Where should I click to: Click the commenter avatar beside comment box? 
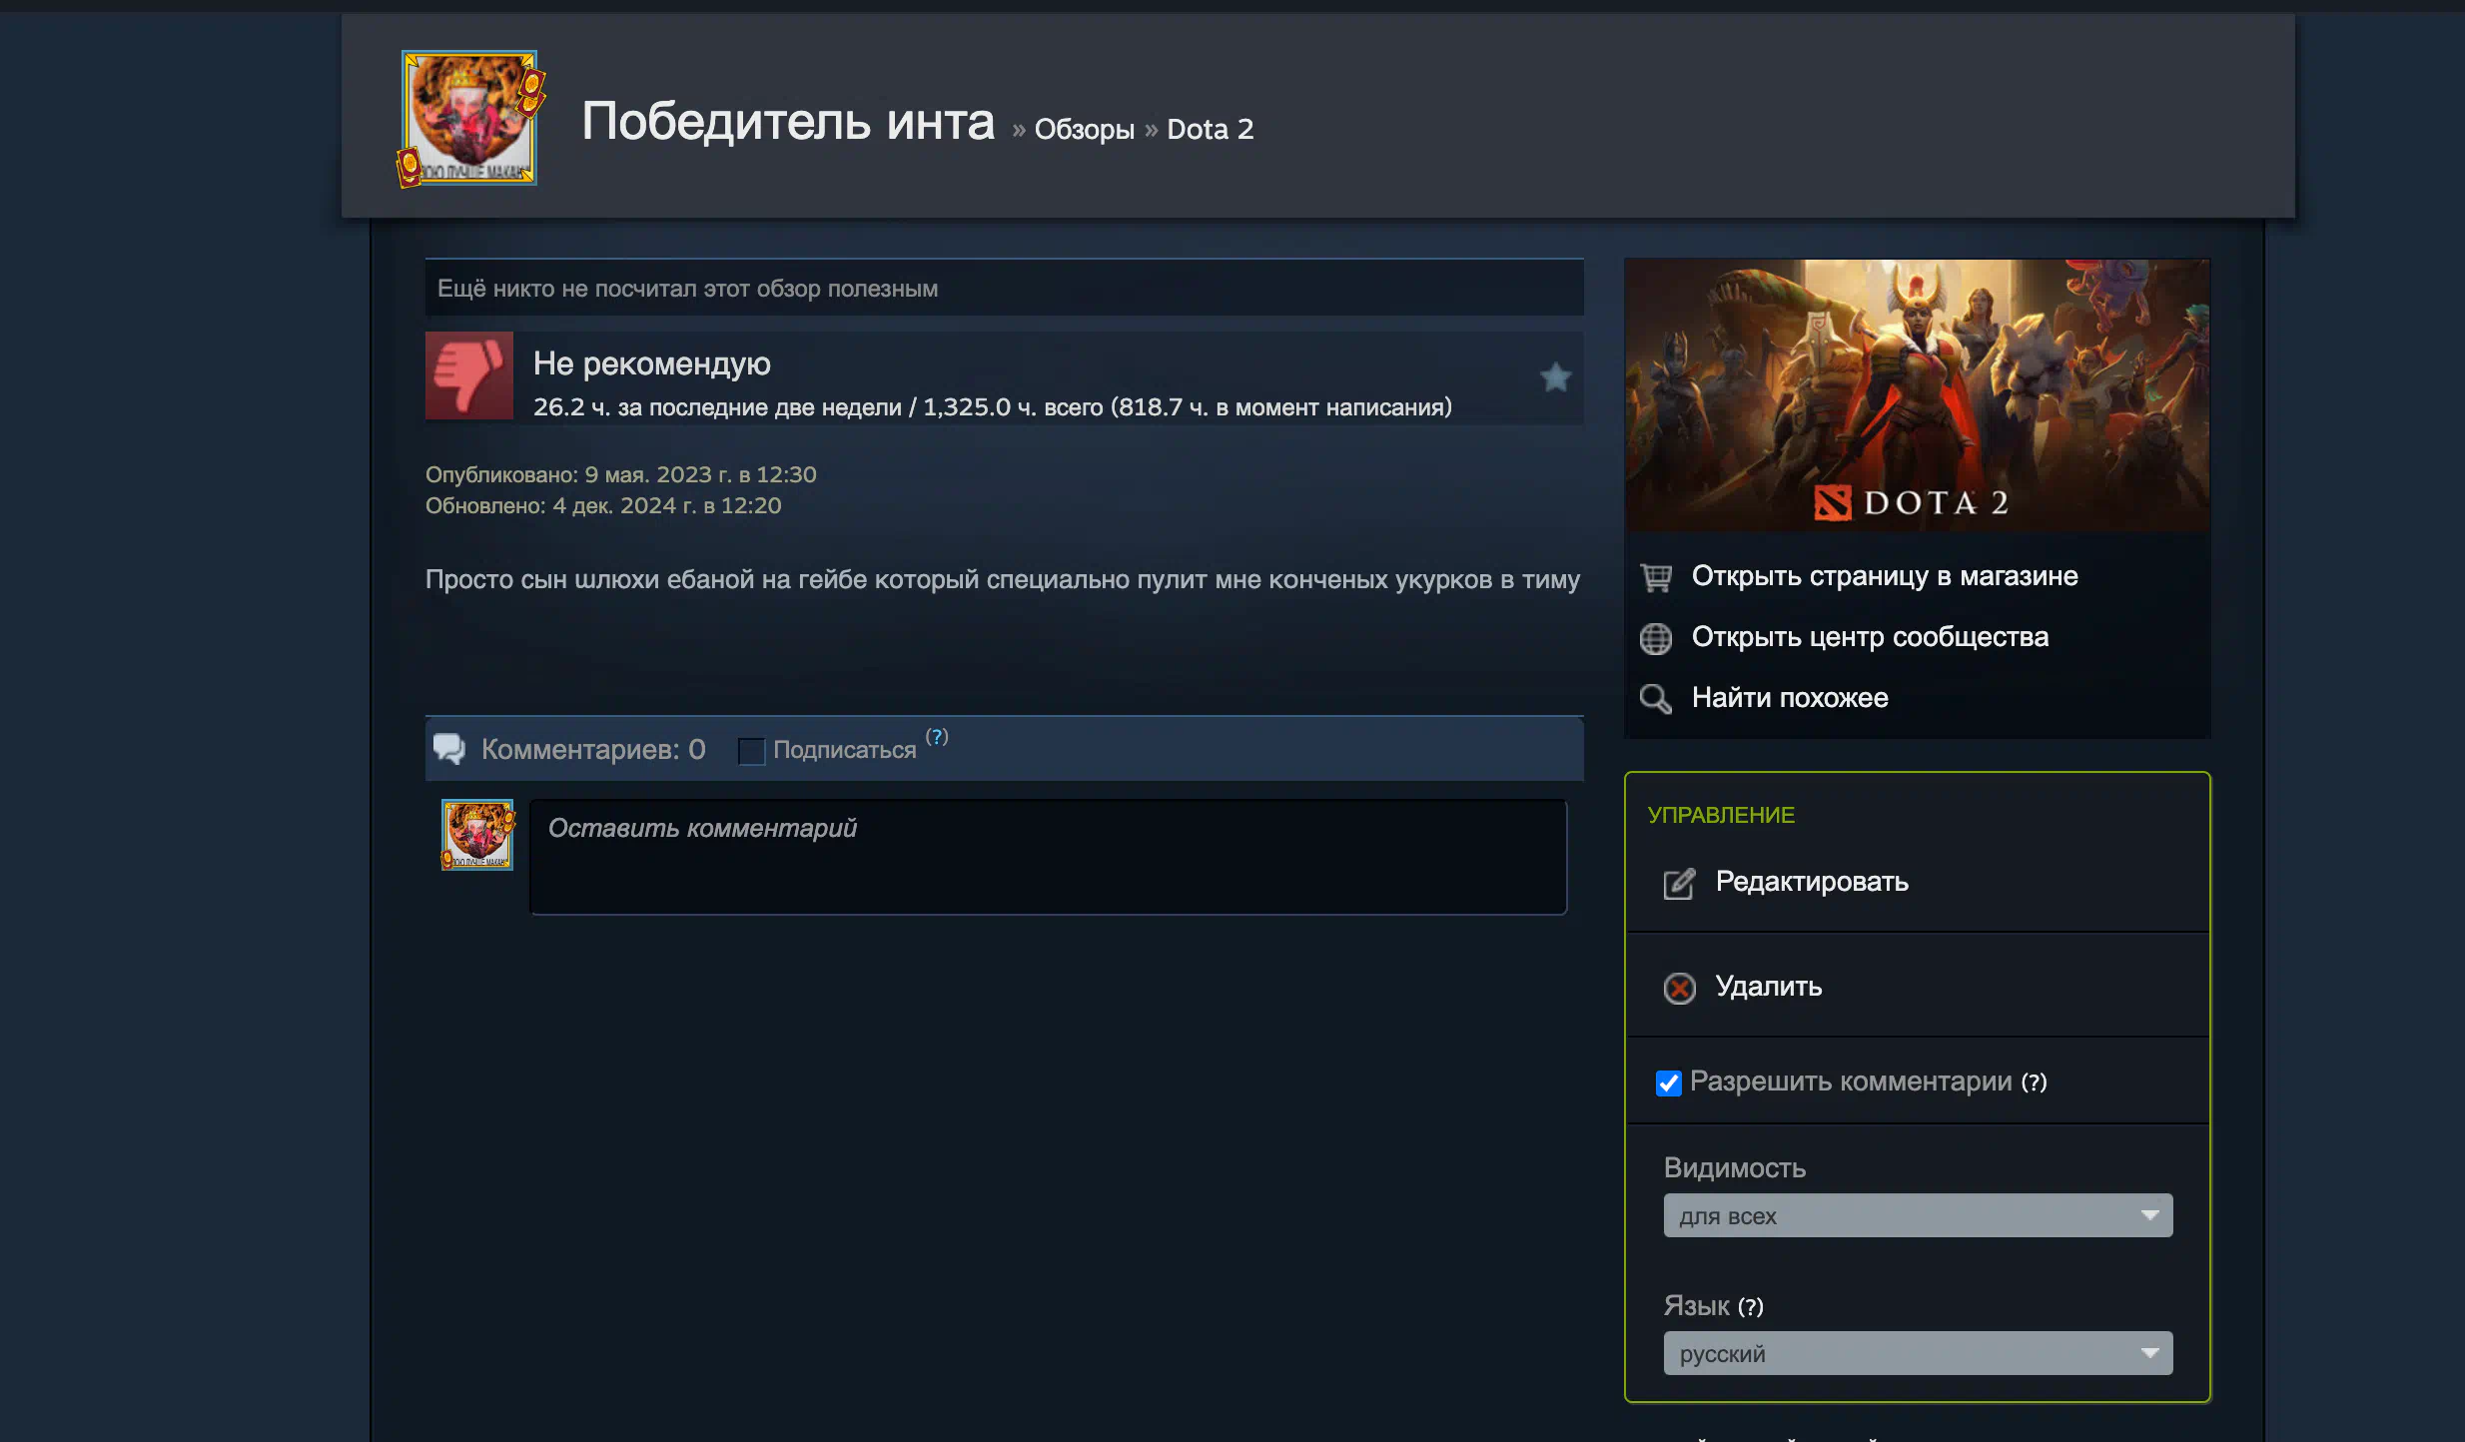pos(477,834)
